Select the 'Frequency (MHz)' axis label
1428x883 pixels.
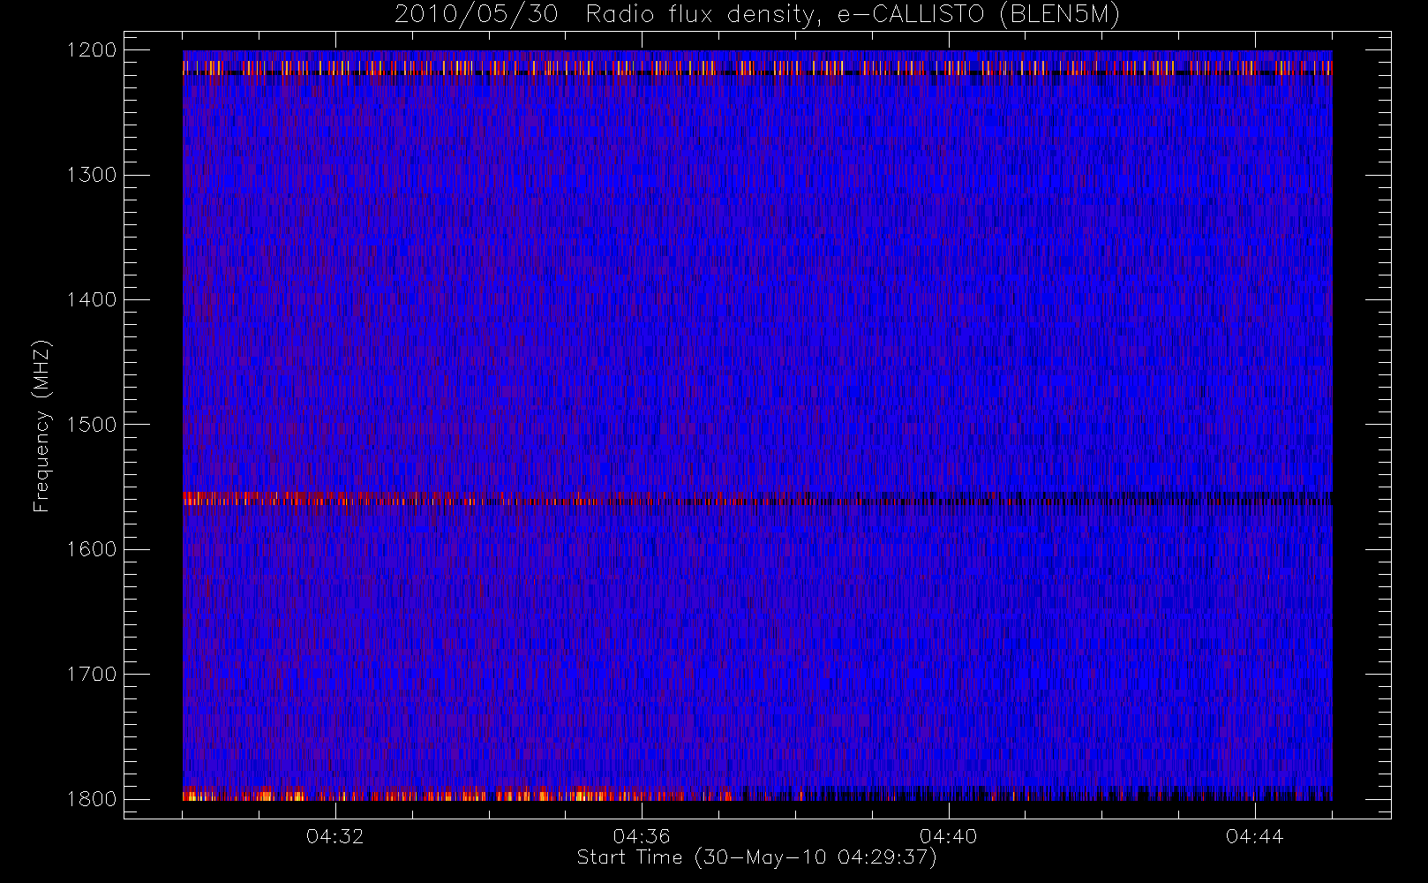[x=41, y=426]
